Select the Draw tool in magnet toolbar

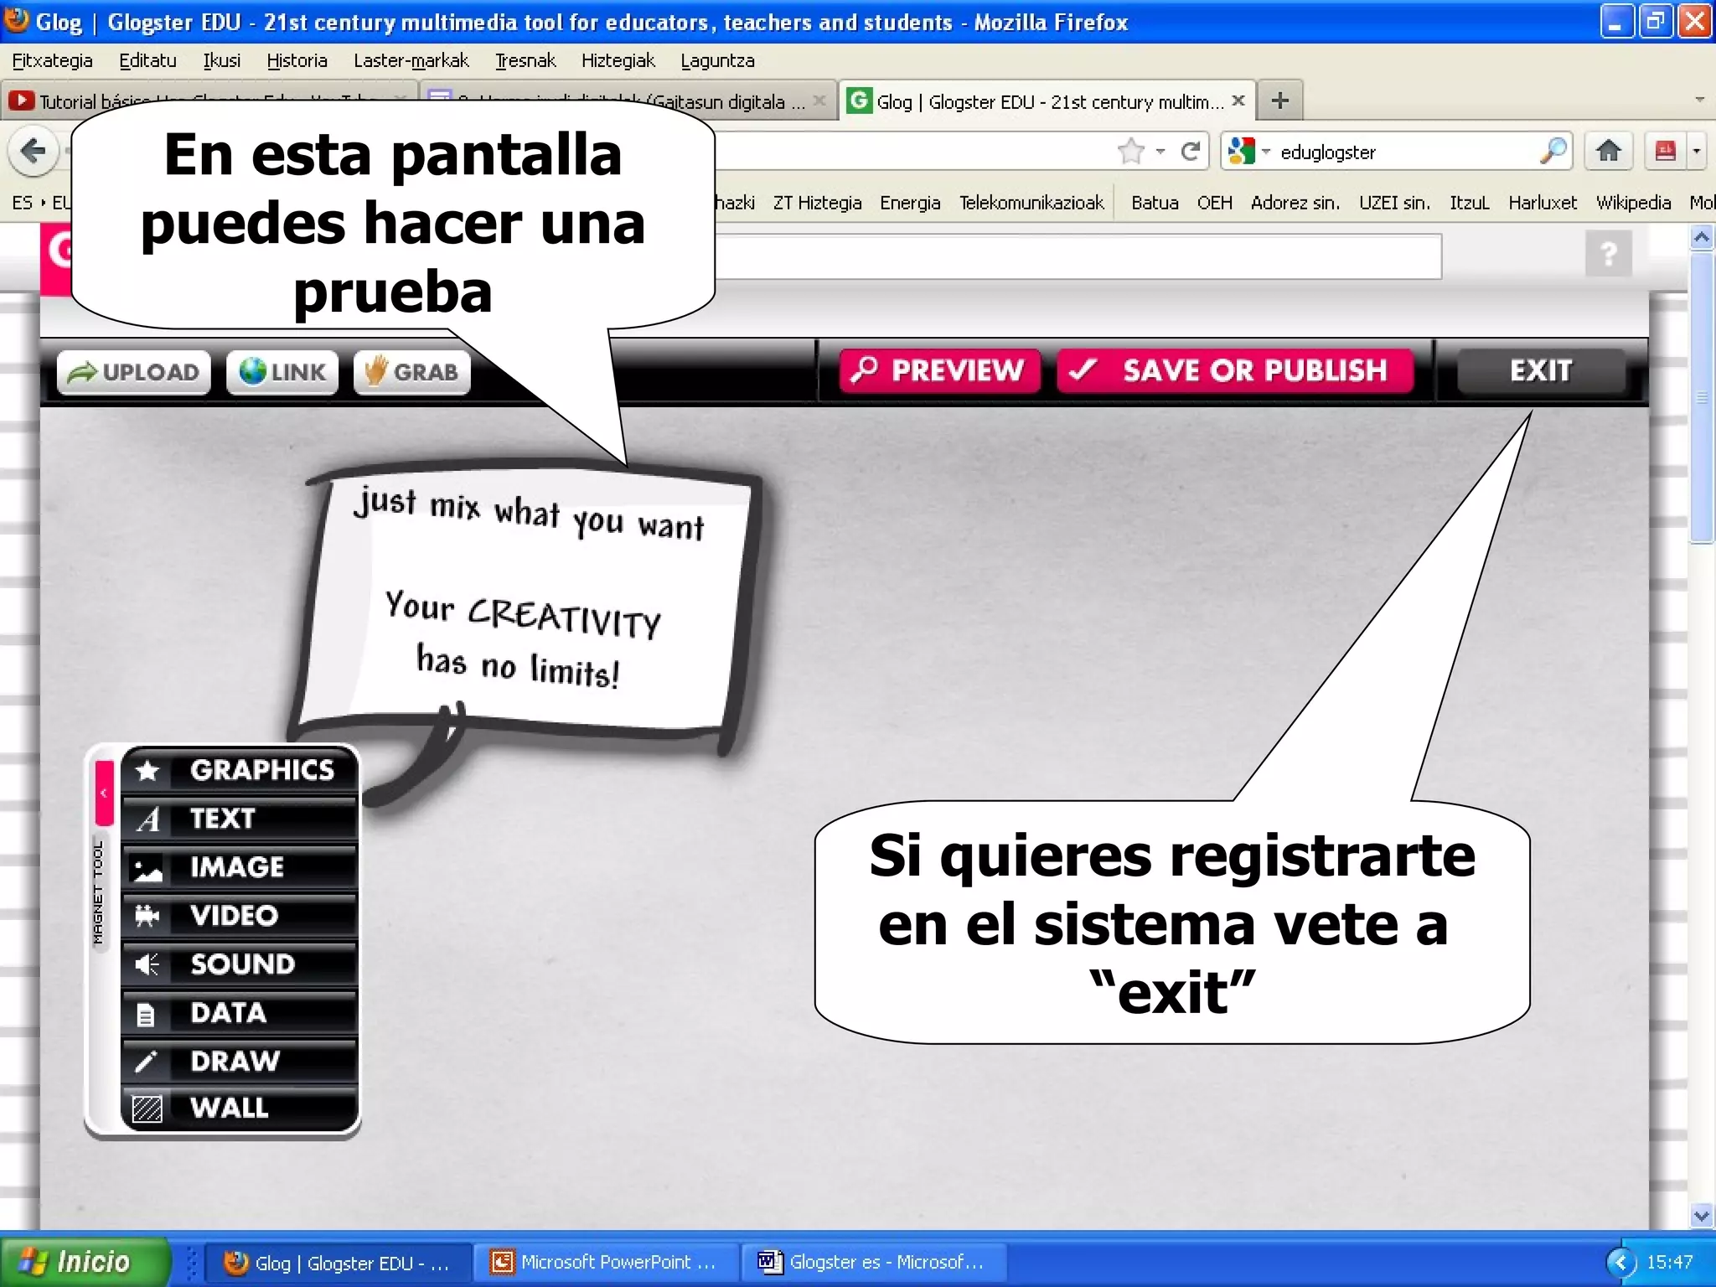tap(240, 1062)
